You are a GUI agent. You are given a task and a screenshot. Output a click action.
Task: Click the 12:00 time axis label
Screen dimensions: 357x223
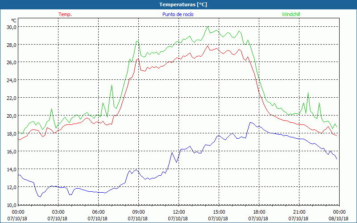pos(179,212)
